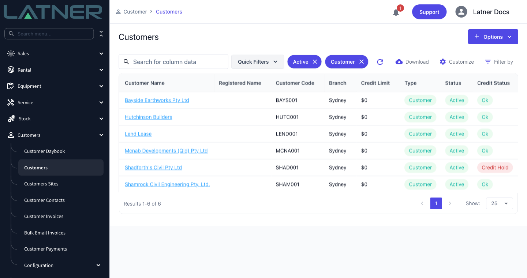Click the Download cloud icon
This screenshot has width=527, height=278.
coord(399,62)
